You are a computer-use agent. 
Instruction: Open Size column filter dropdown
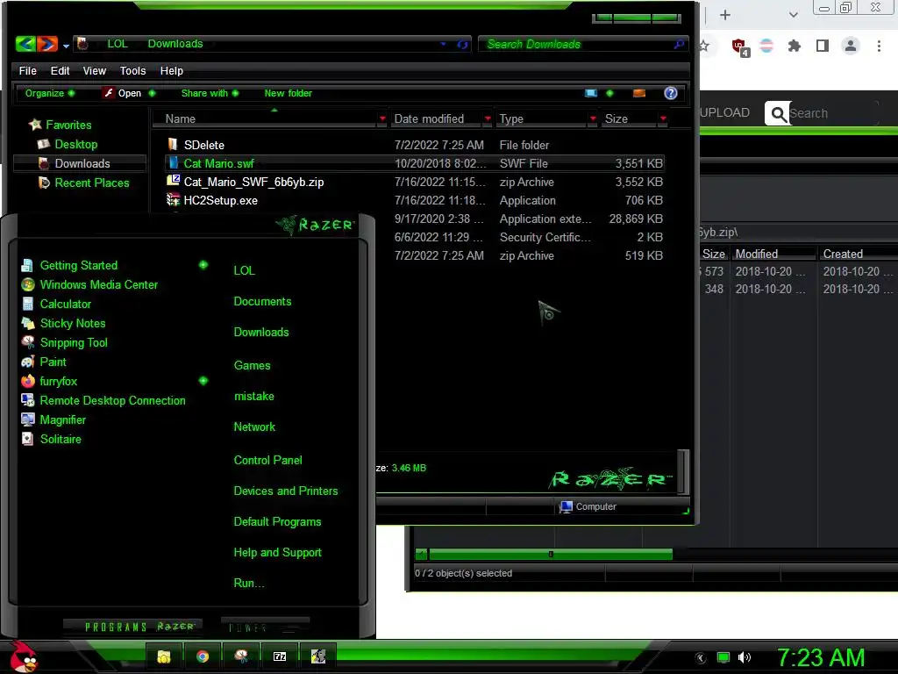click(x=663, y=118)
